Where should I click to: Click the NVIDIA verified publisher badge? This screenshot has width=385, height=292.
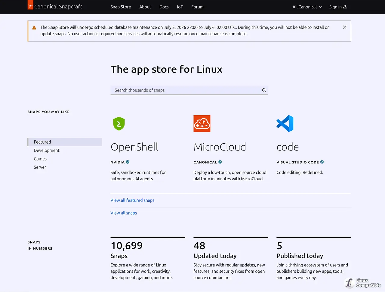coord(128,162)
